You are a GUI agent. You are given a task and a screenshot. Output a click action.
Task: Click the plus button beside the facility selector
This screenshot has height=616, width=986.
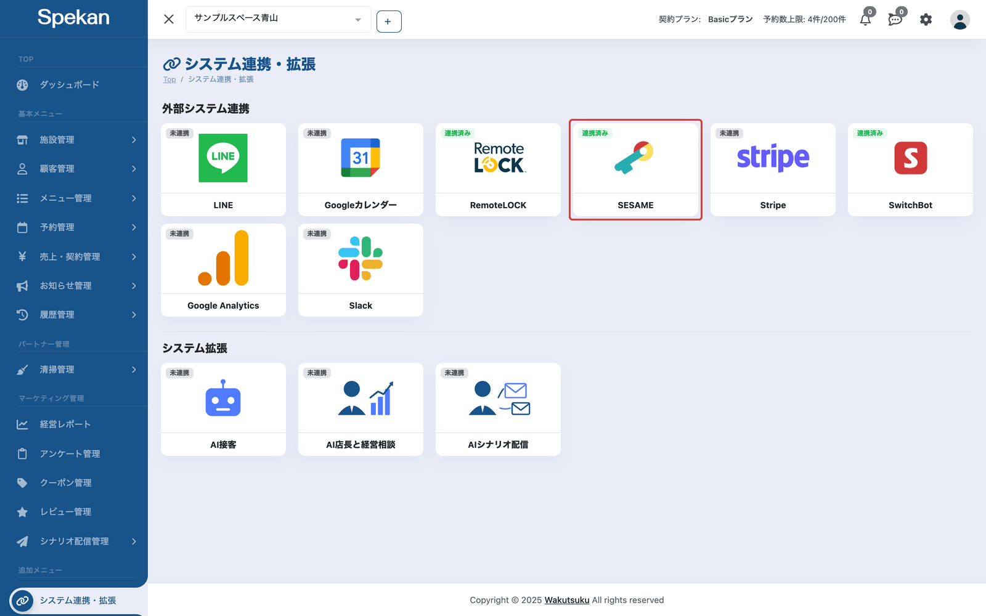click(389, 22)
